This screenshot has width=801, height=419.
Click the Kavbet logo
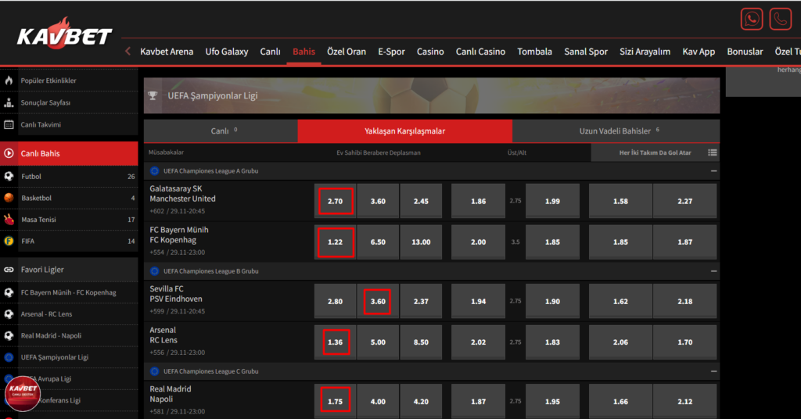(x=64, y=34)
